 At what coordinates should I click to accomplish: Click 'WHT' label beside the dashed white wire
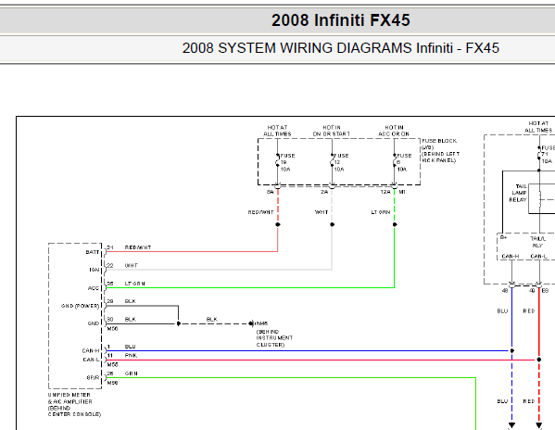[x=322, y=212]
